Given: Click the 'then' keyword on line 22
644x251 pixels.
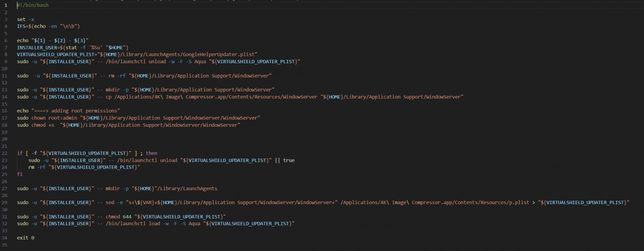Looking at the screenshot, I should click(x=151, y=153).
